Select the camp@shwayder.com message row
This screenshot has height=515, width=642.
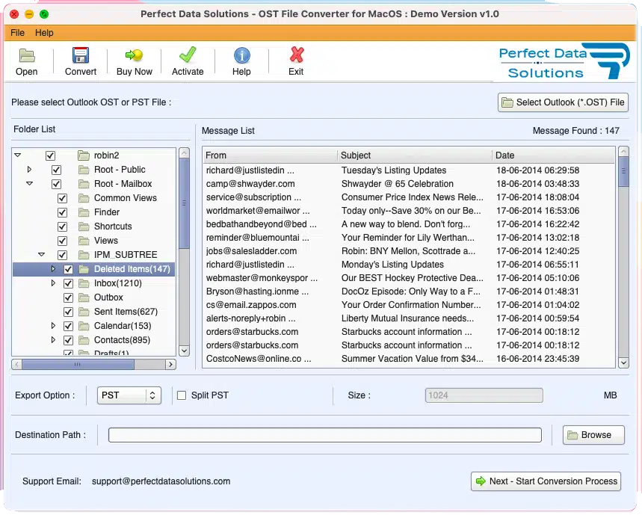pyautogui.click(x=409, y=184)
